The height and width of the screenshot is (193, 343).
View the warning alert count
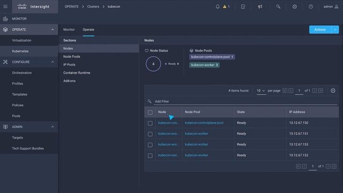(226, 6)
